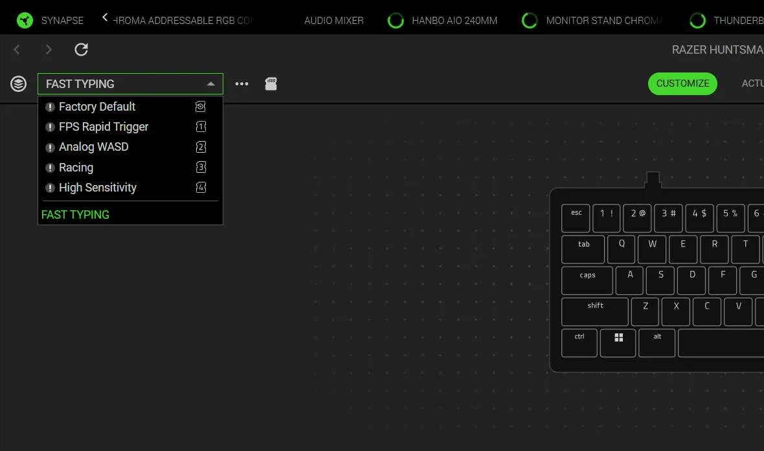The height and width of the screenshot is (451, 764).
Task: Pick the High Sensitivity profile
Action: tap(131, 188)
